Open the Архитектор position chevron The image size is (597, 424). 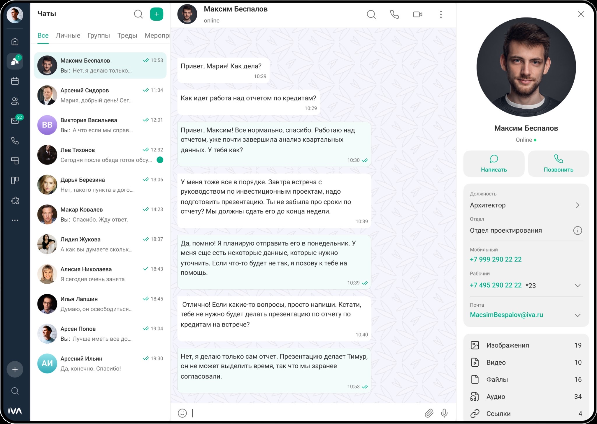[577, 205]
